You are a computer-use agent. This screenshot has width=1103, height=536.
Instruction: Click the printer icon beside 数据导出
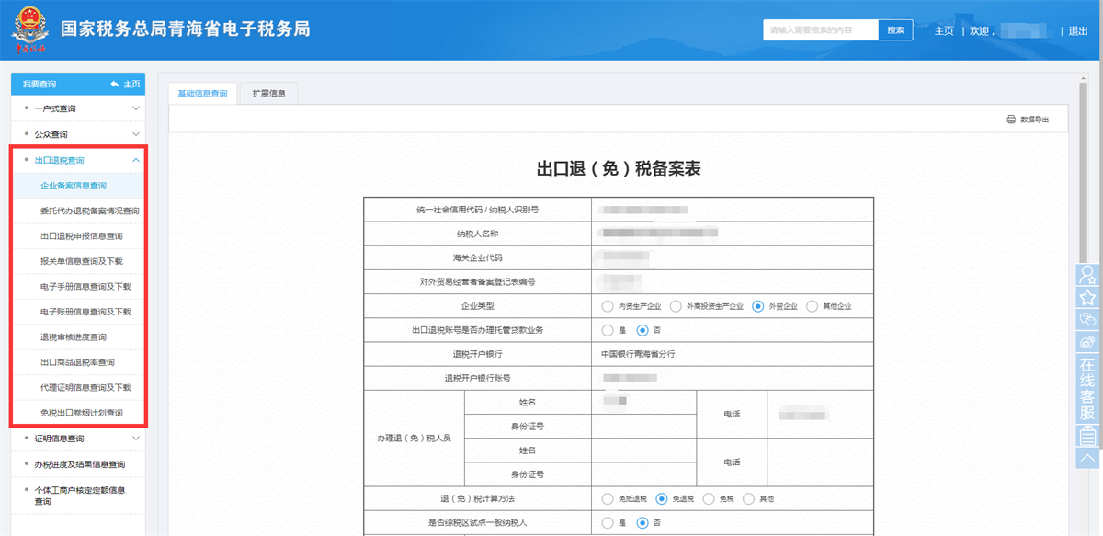[1011, 120]
